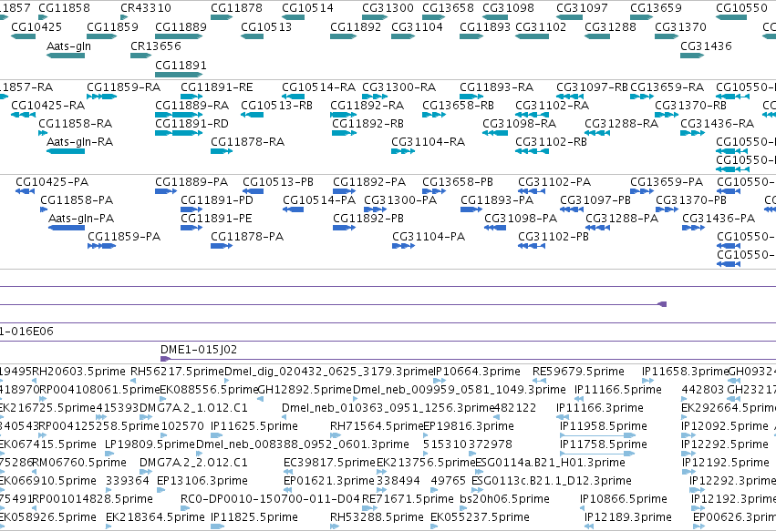Click the CG31370-RB transcript label
776x531 pixels.
[690, 106]
